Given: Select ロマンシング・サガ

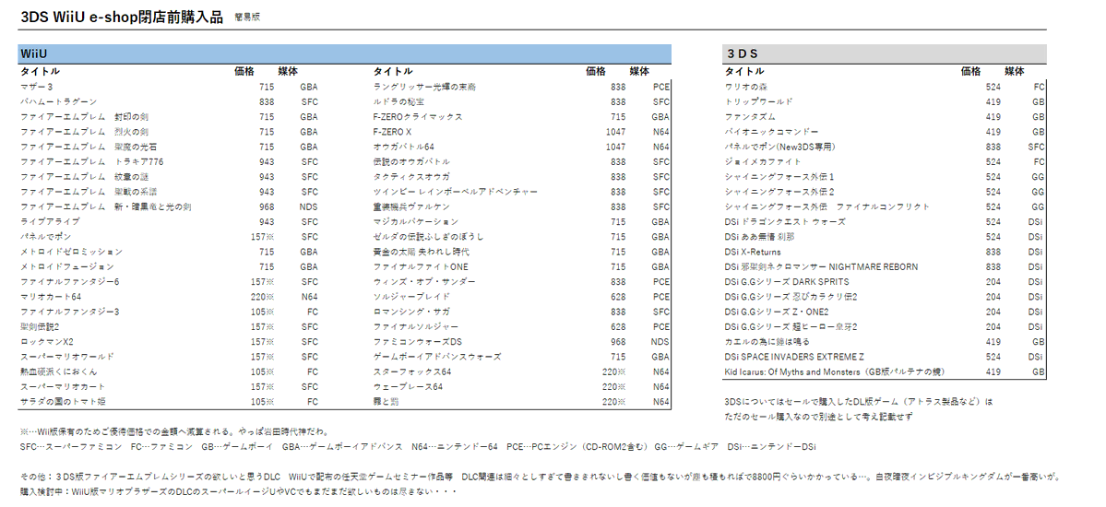Looking at the screenshot, I should point(411,312).
